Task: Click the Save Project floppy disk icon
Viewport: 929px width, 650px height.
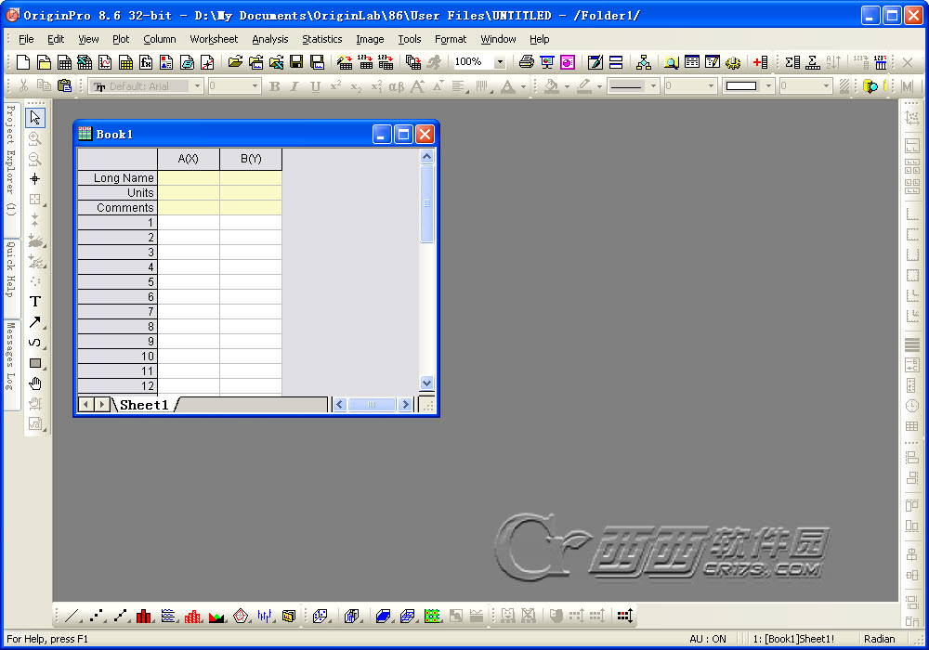Action: pos(296,62)
